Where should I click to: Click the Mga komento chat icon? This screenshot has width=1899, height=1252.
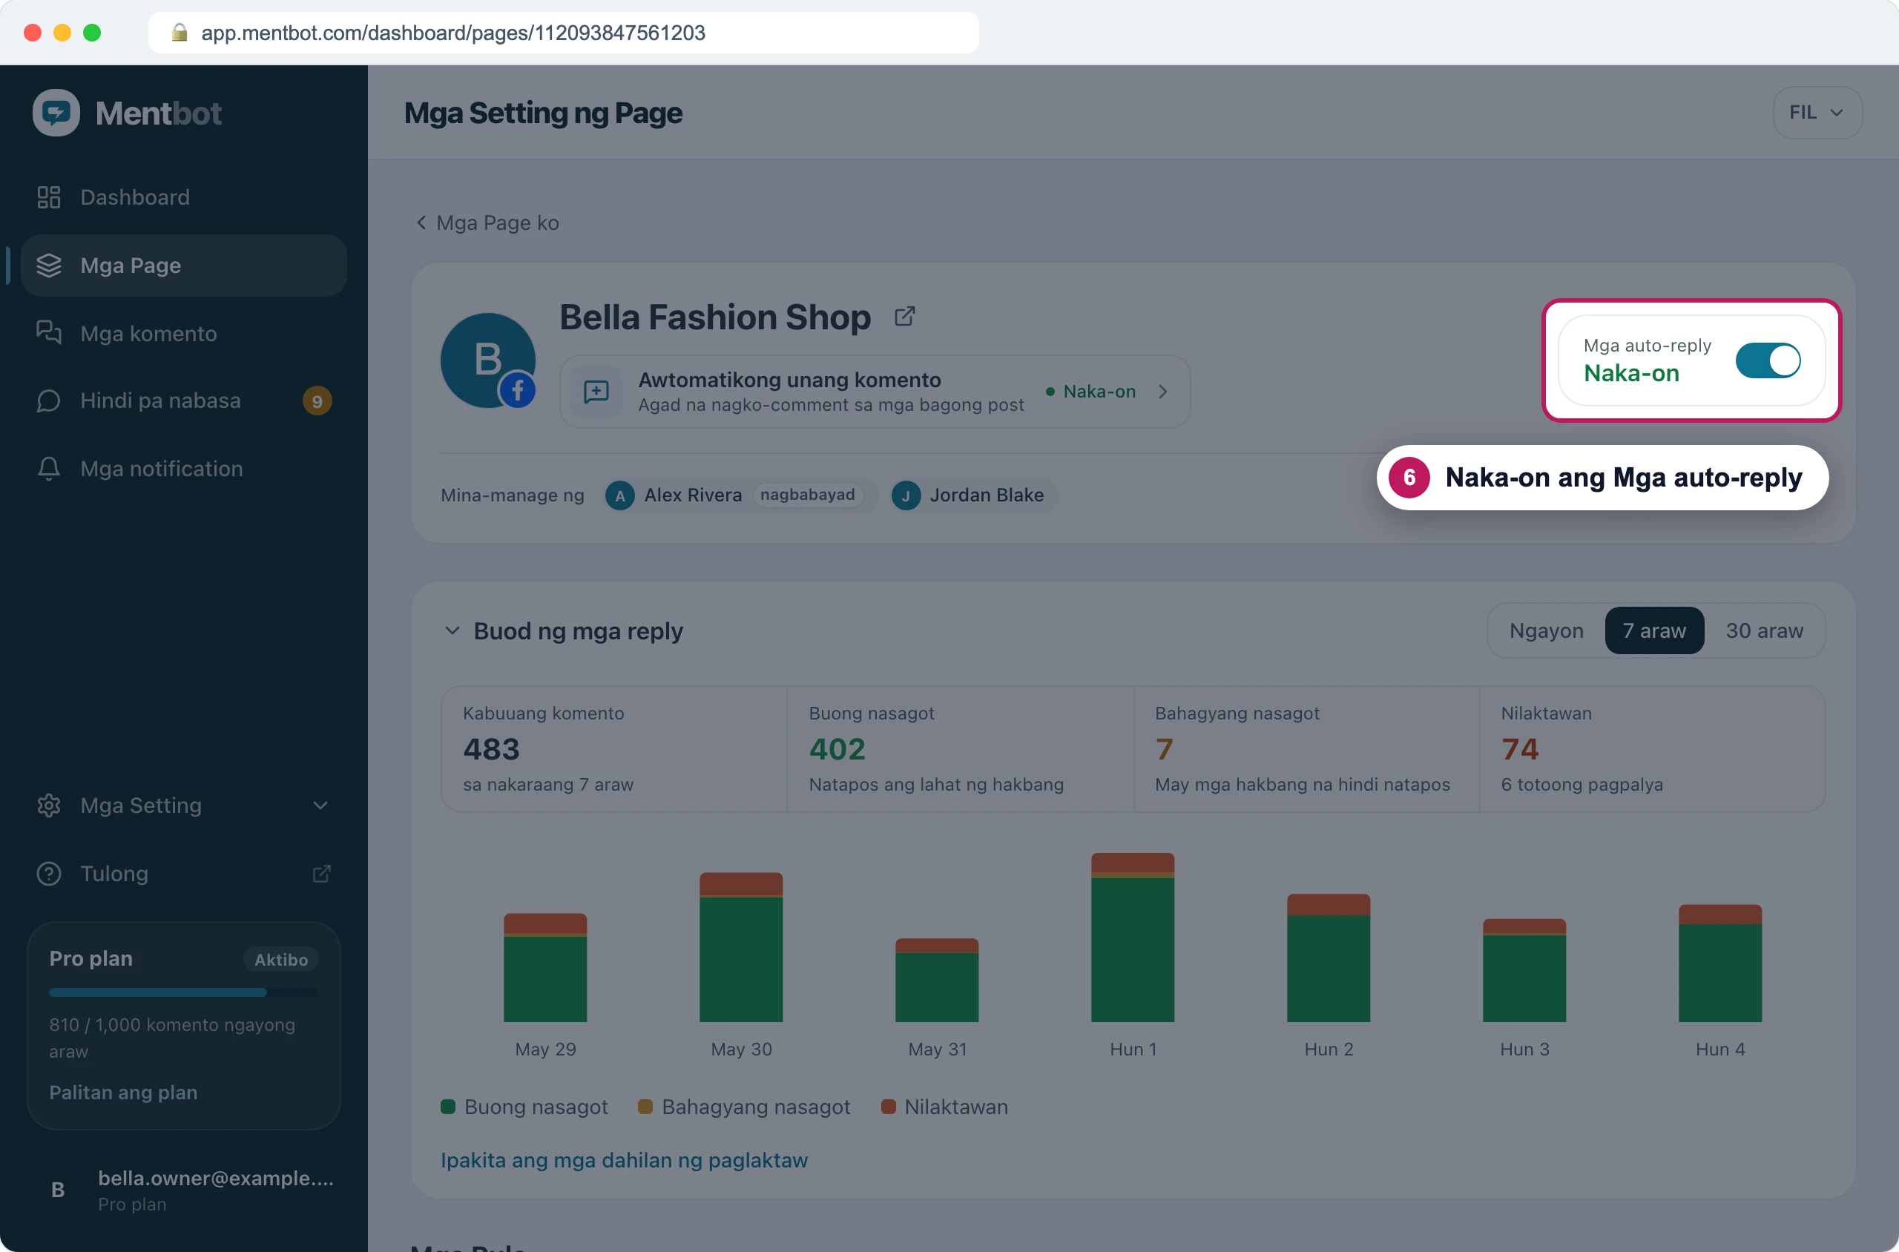49,333
